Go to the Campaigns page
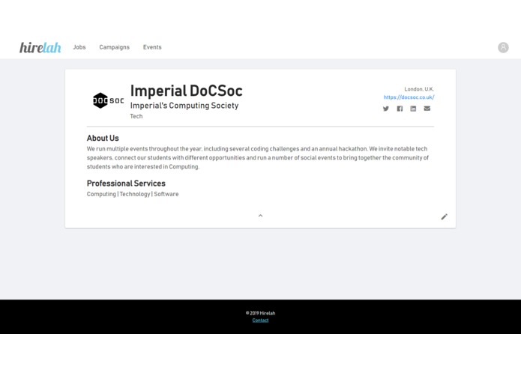This screenshot has width=521, height=370. [114, 47]
